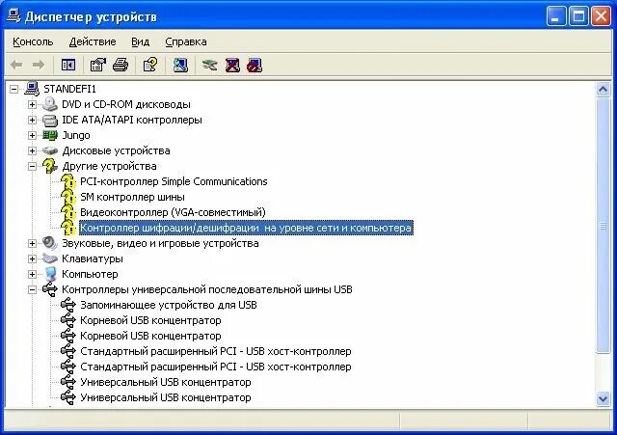This screenshot has width=617, height=435.
Task: Click the Дисковые устройства disk icon
Action: 50,150
